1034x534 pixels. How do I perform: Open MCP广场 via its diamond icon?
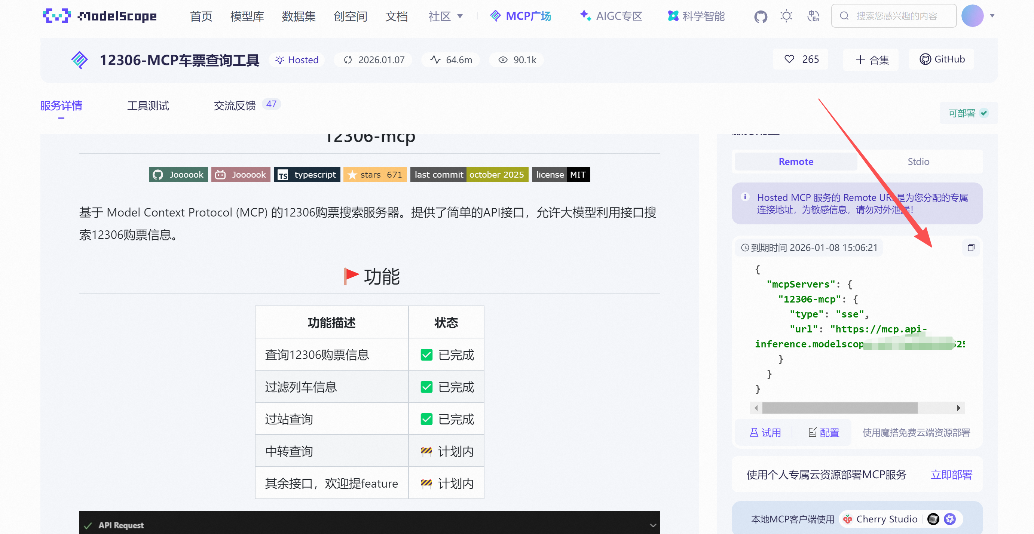coord(495,16)
